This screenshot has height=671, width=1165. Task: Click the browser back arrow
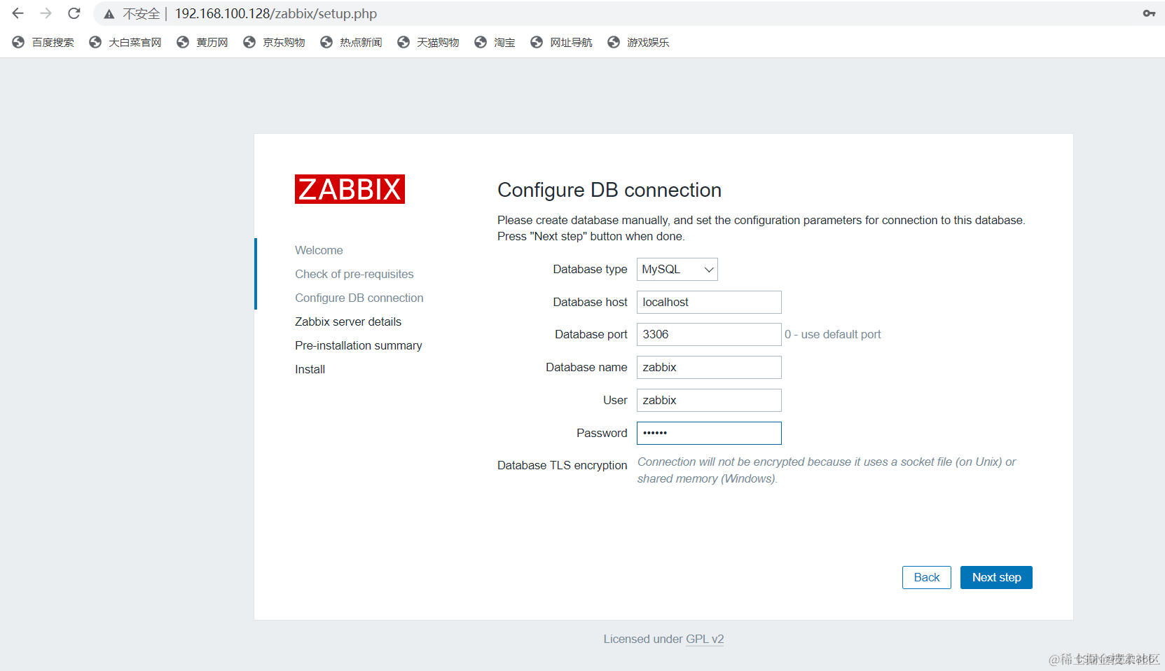pyautogui.click(x=18, y=13)
